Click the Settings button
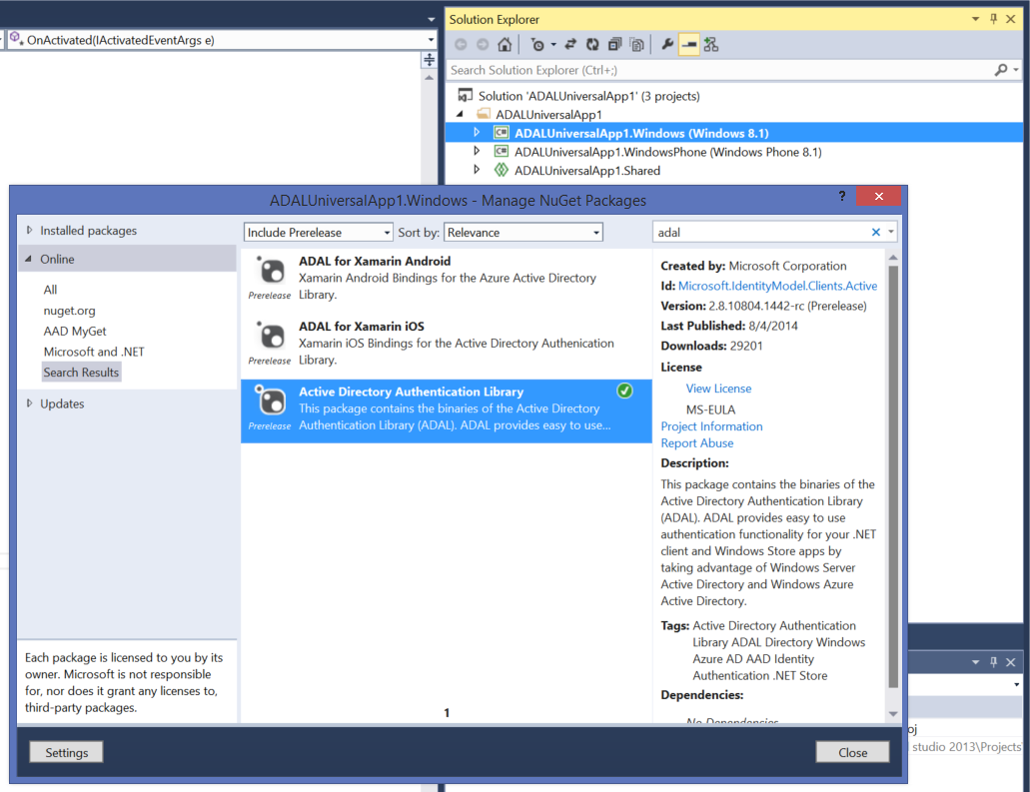The width and height of the screenshot is (1030, 792). [x=66, y=753]
